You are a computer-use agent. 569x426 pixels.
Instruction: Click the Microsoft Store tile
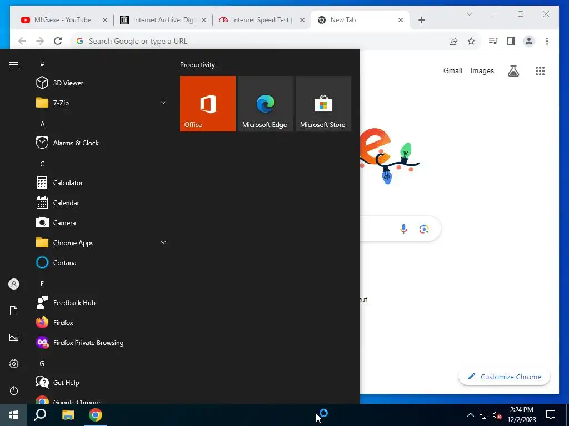point(323,104)
